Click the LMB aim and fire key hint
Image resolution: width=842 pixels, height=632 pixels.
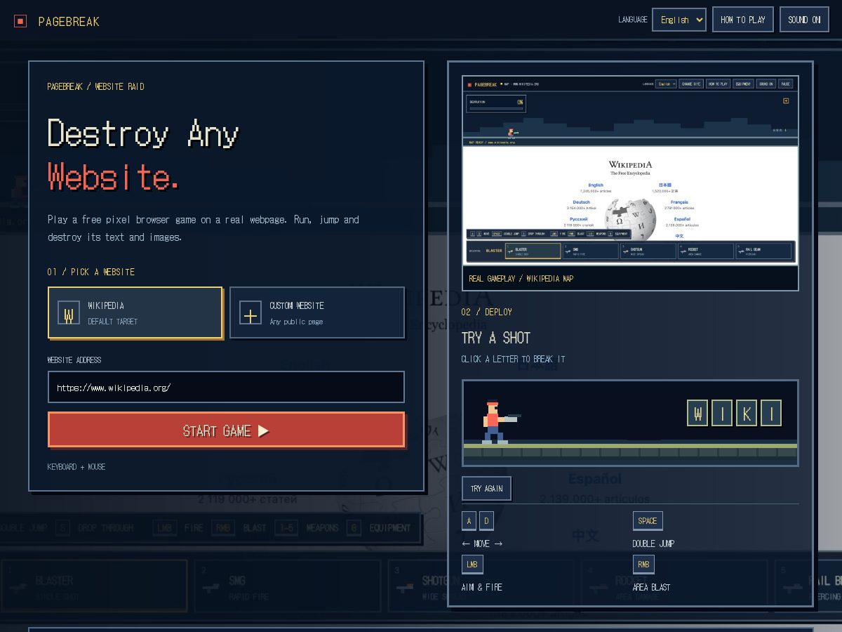[472, 565]
